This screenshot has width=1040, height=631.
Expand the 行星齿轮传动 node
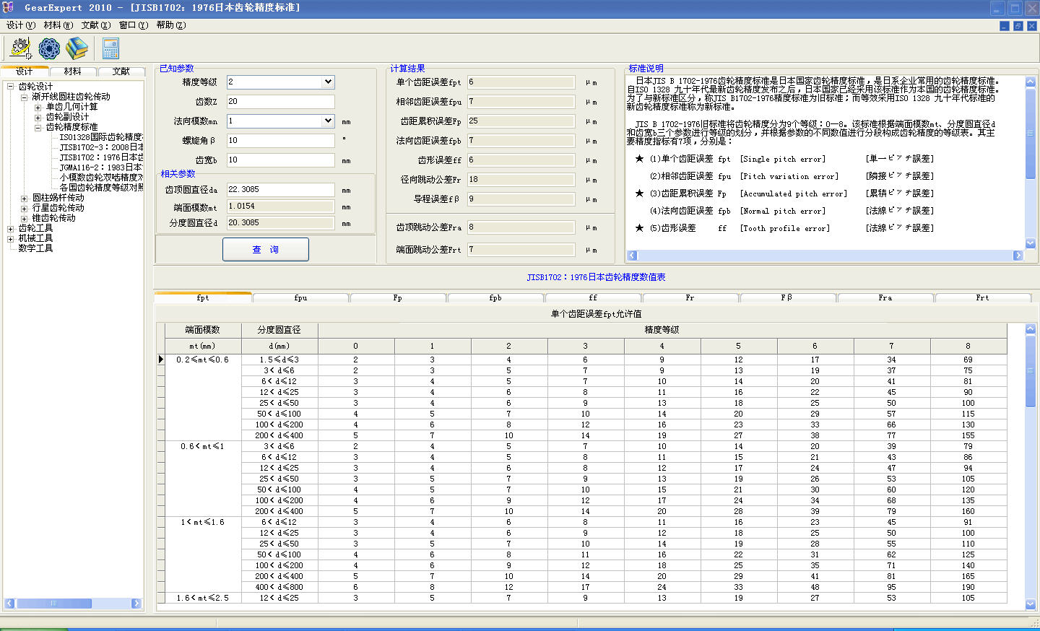pos(24,208)
